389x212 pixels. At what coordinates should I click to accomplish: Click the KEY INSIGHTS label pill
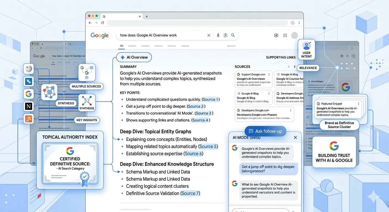87,120
